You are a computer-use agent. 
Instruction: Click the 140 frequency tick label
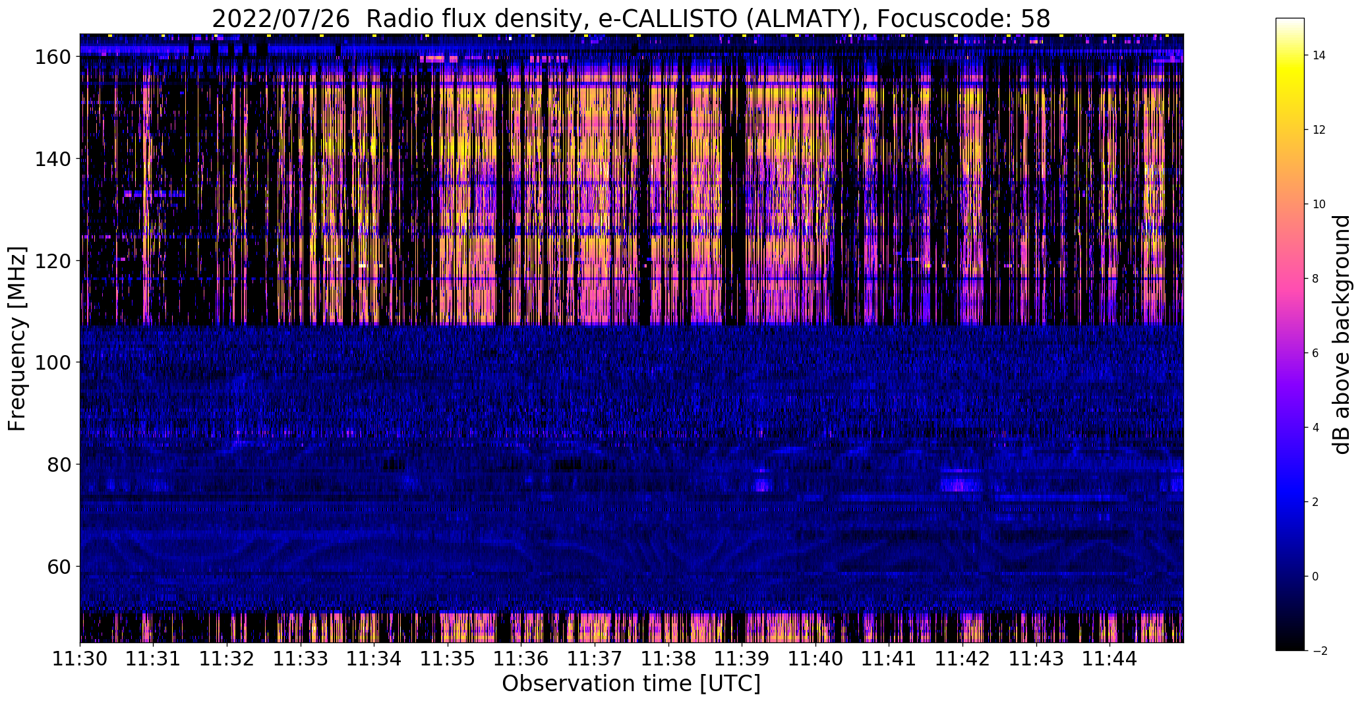(51, 159)
